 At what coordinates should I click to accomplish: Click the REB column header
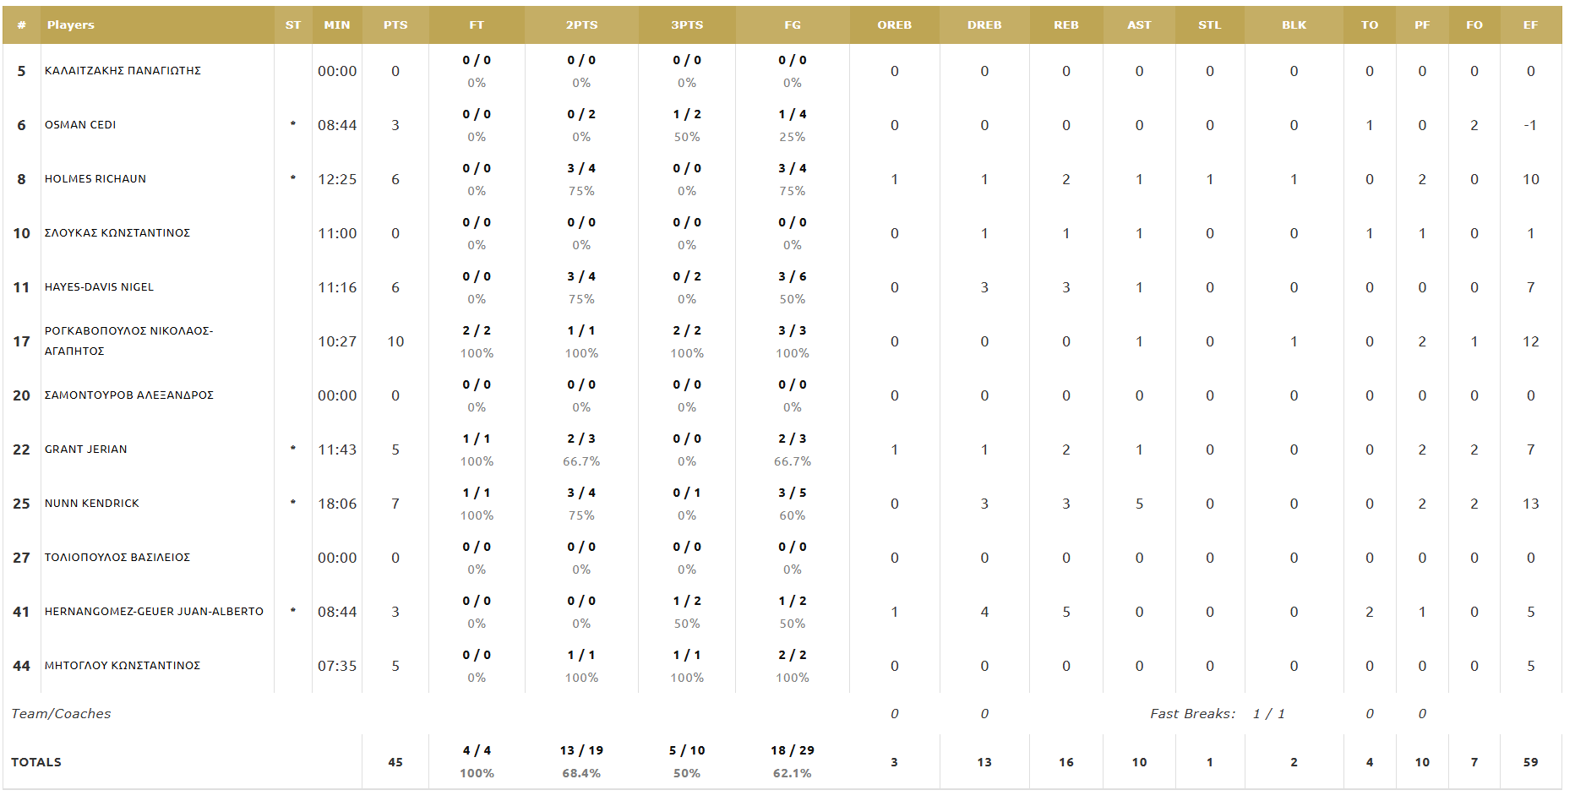[x=1065, y=25]
